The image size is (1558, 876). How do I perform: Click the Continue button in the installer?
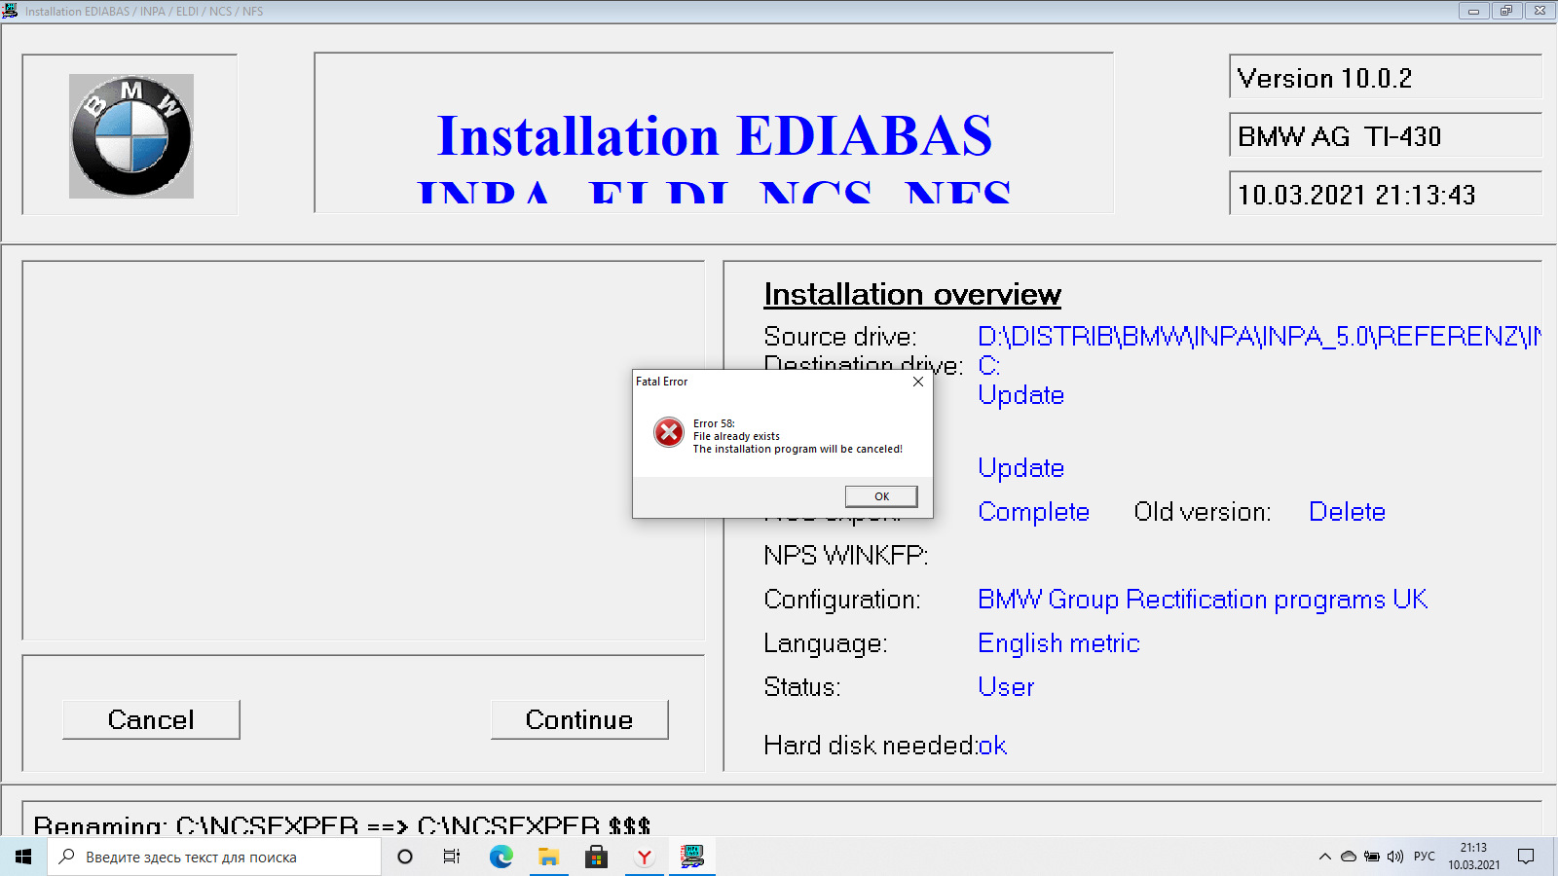click(x=579, y=719)
